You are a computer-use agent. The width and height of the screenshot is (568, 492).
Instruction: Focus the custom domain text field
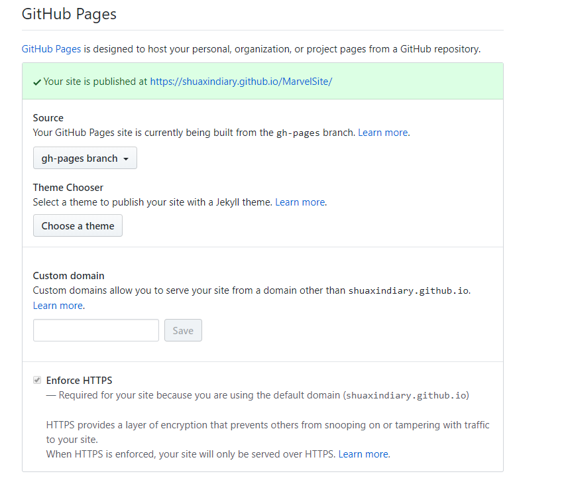[x=96, y=330]
